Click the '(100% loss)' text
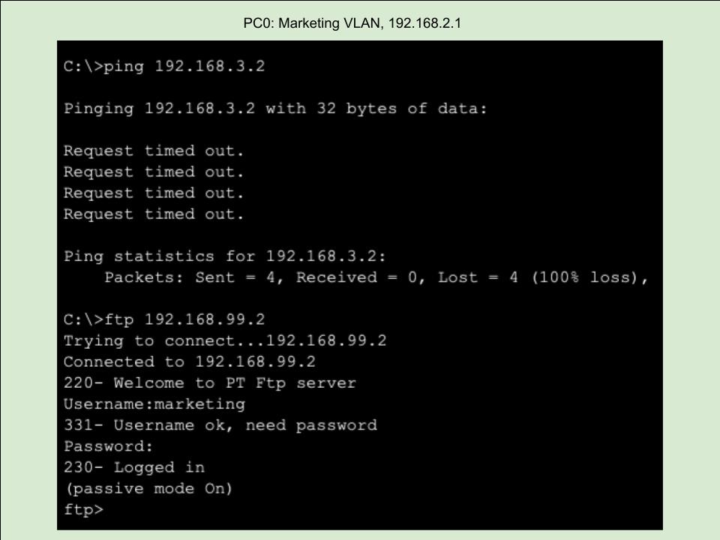This screenshot has width=720, height=540. click(x=589, y=277)
